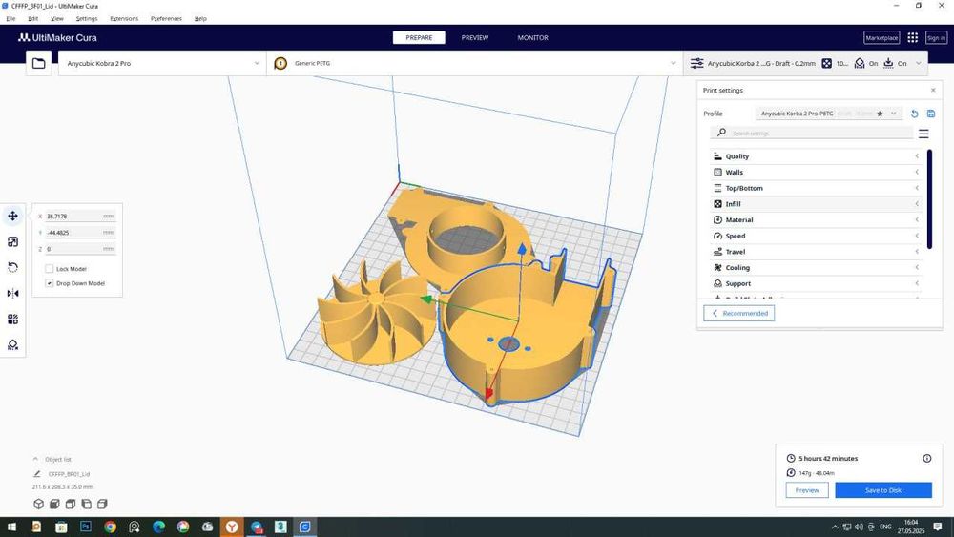Click the print time info icon
Screen dimensions: 954x537
[926, 459]
